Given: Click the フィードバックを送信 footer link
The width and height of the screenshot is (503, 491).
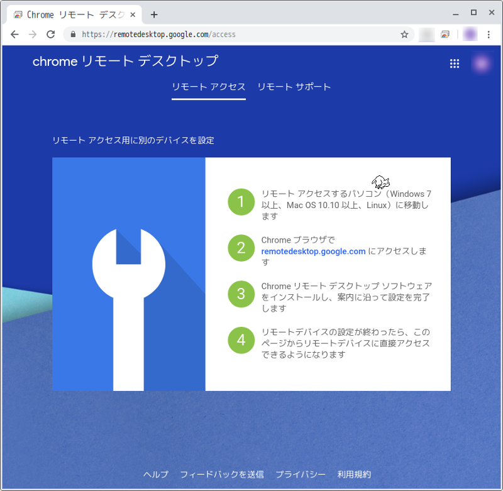Looking at the screenshot, I should point(222,474).
